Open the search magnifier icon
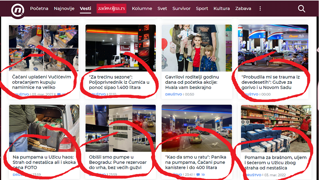319x180 pixels. pyautogui.click(x=301, y=9)
